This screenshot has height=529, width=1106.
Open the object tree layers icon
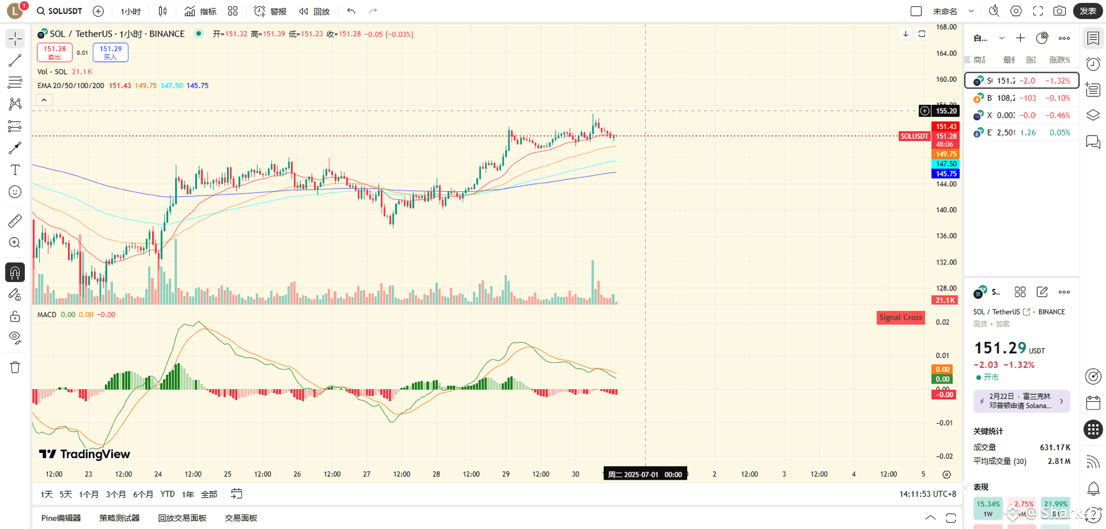pyautogui.click(x=1093, y=115)
